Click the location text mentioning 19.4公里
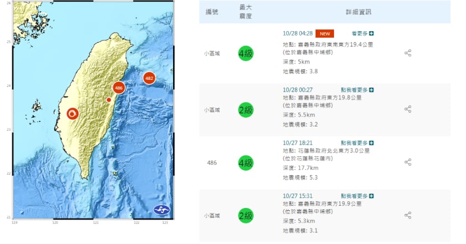The image size is (466, 244). pyautogui.click(x=328, y=44)
